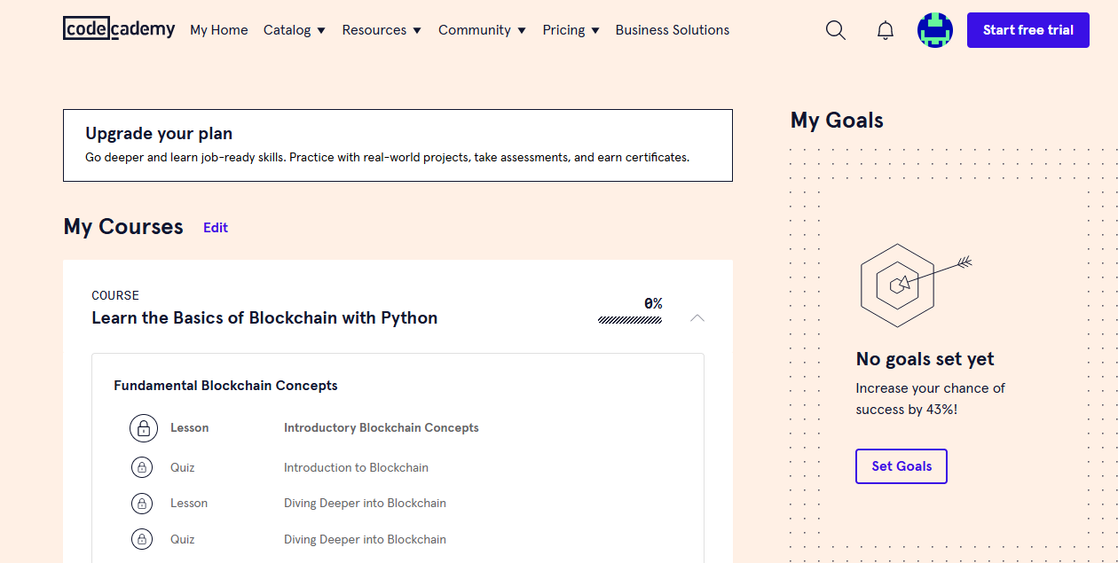Screen dimensions: 1118x563
Task: Click Start free trial button
Action: point(1027,30)
